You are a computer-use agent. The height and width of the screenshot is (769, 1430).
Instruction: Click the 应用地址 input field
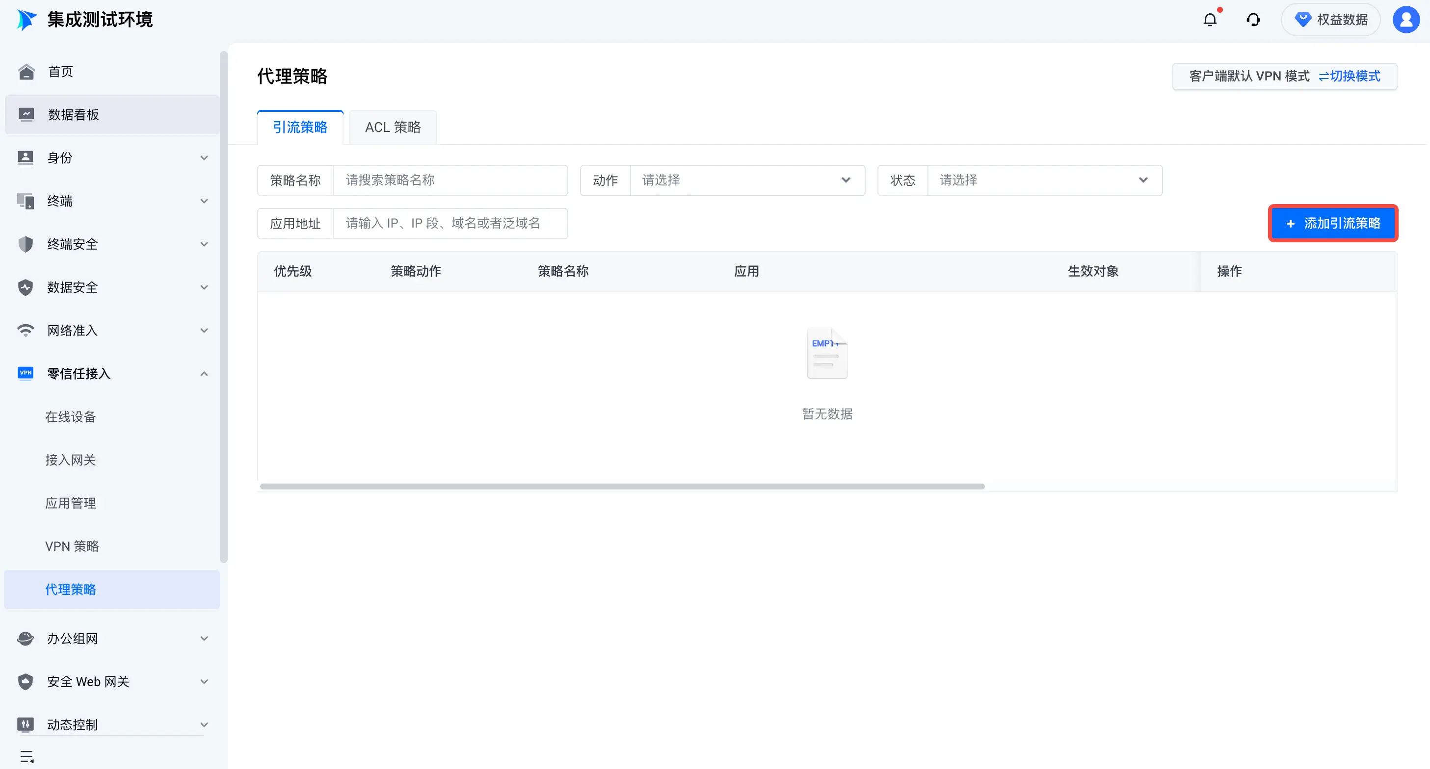[450, 224]
